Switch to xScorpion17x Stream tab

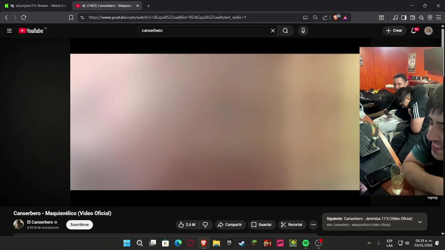pos(36,6)
